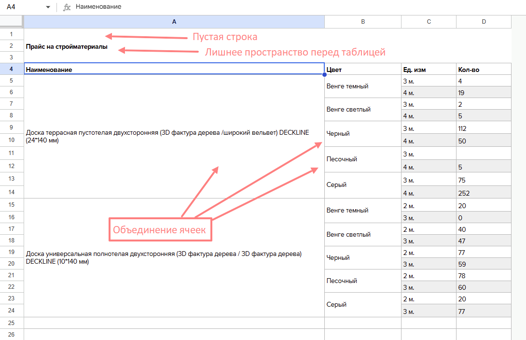
Task: Select the row 25 header
Action: point(12,323)
